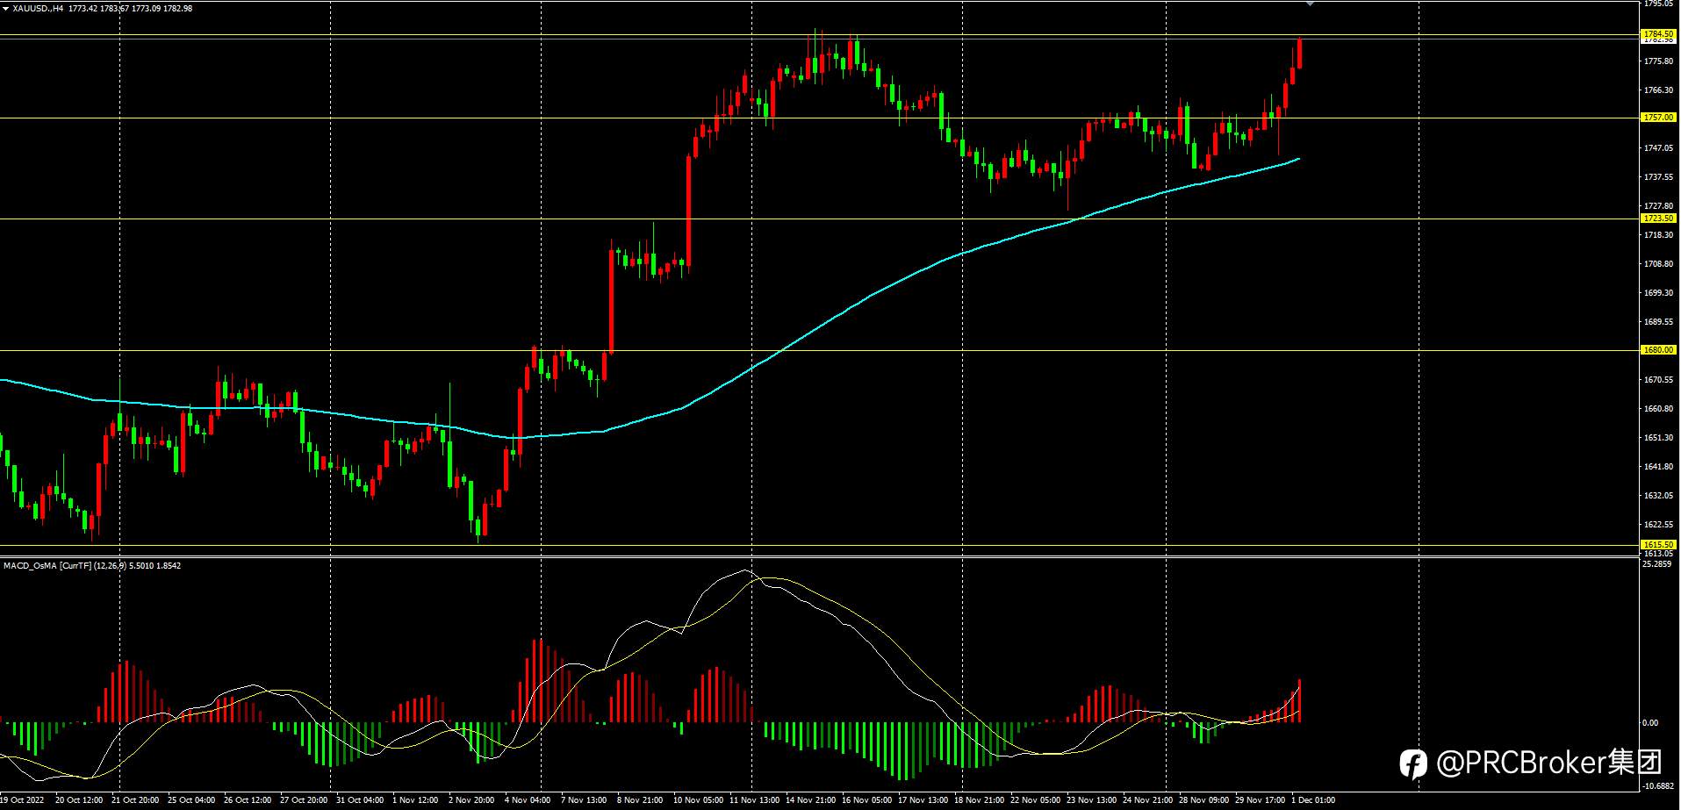Screen dimensions: 1681x810
Task: Click the yellow 1784.50 price level tag
Action: (1658, 34)
